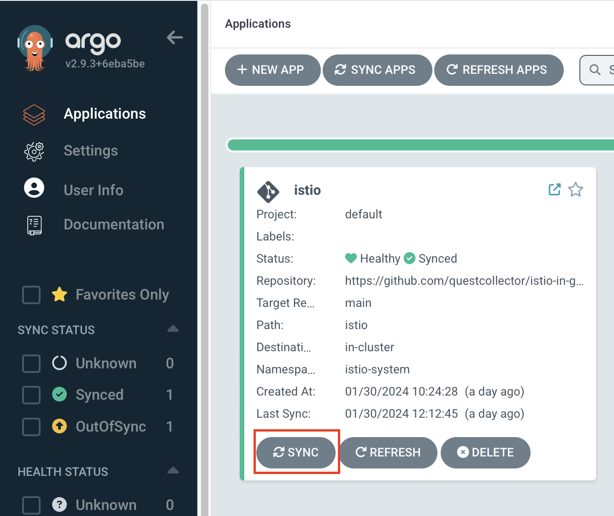Click the green health summary bar
Viewport: 614px width, 516px height.
[x=420, y=145]
